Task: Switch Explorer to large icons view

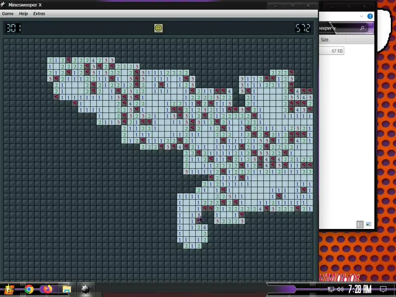Action: click(x=369, y=224)
